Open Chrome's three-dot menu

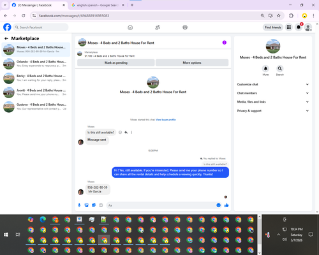313,15
